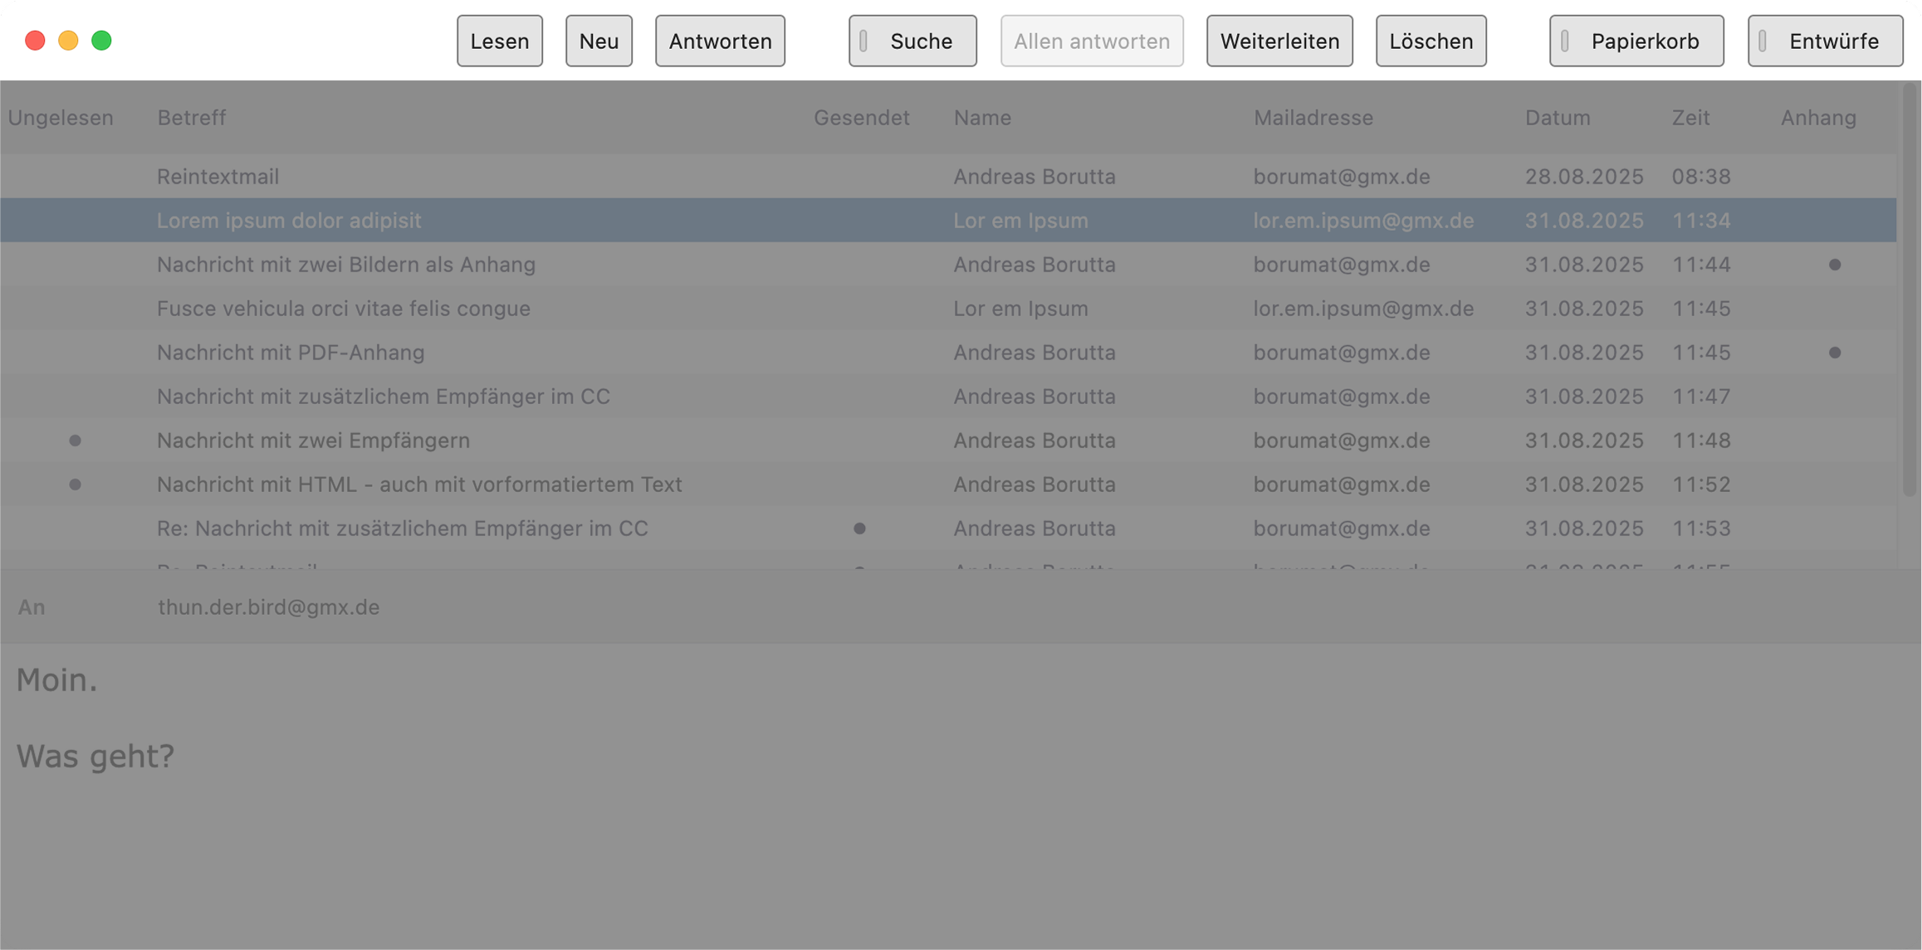Image resolution: width=1922 pixels, height=950 pixels.
Task: Click unread dot for zwei Empfängern message
Action: 75,441
